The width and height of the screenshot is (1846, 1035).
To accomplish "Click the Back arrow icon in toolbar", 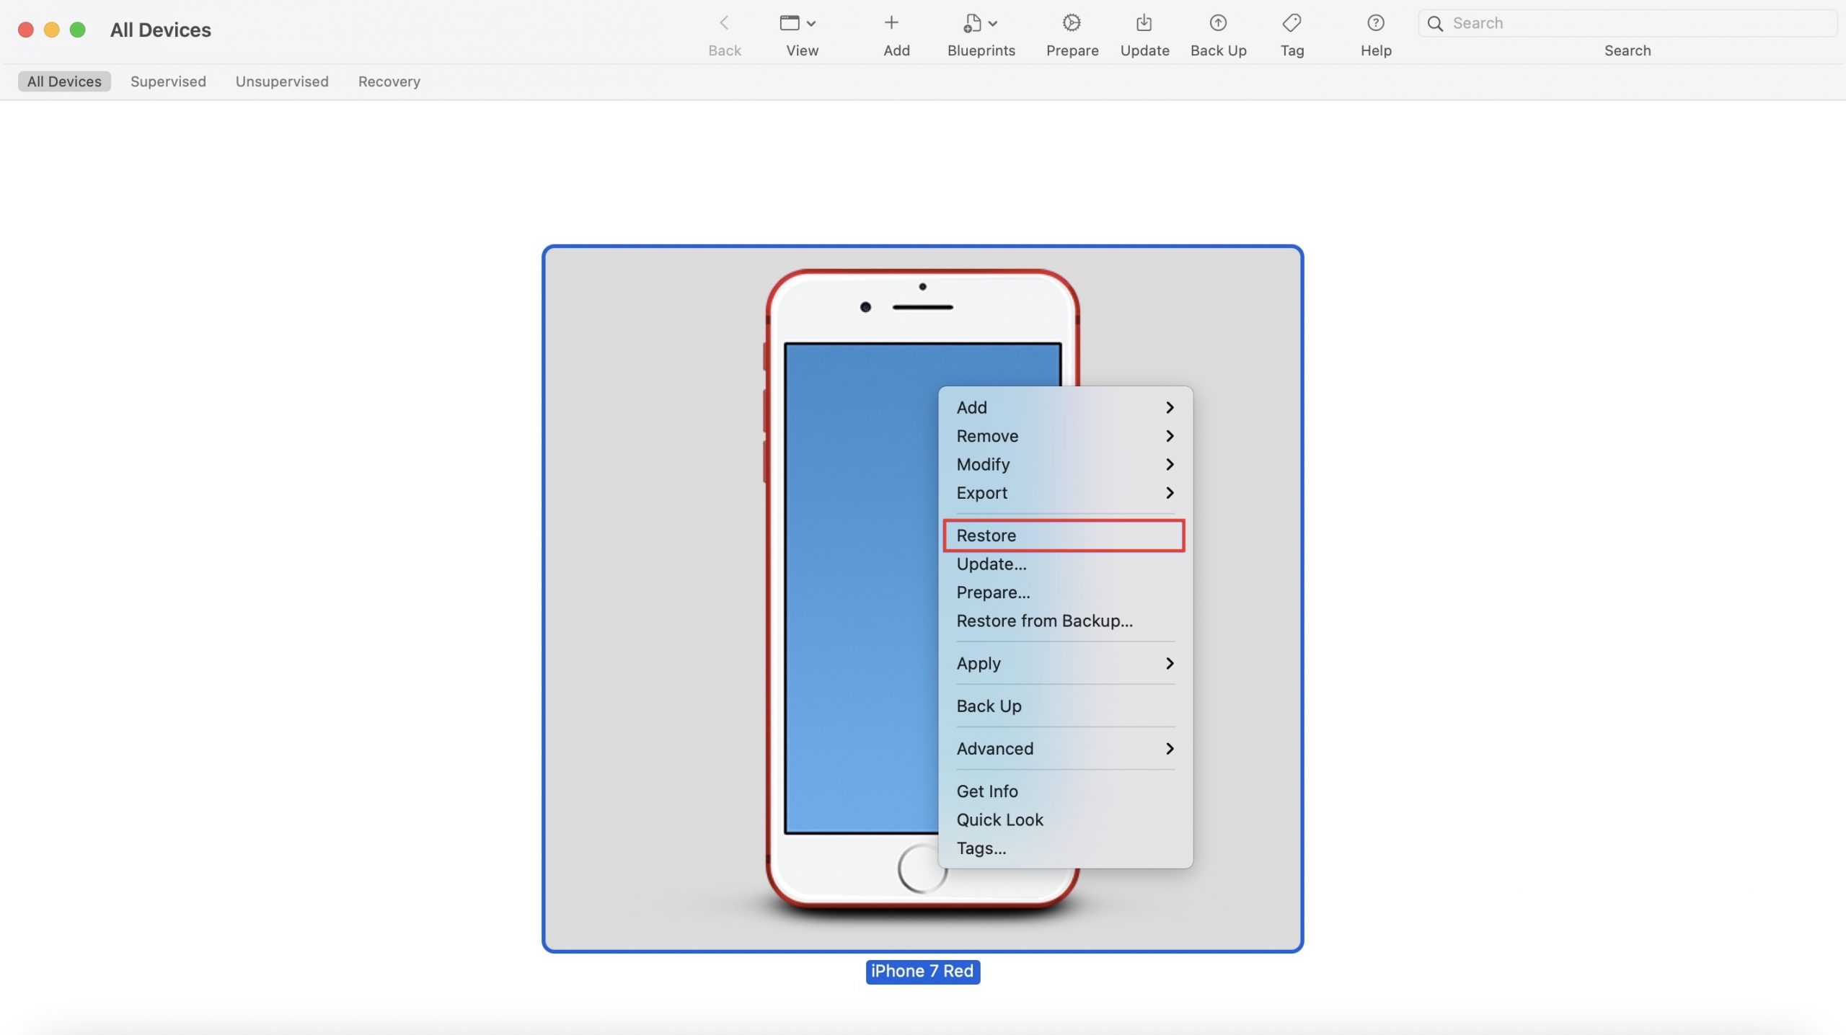I will 724,23.
